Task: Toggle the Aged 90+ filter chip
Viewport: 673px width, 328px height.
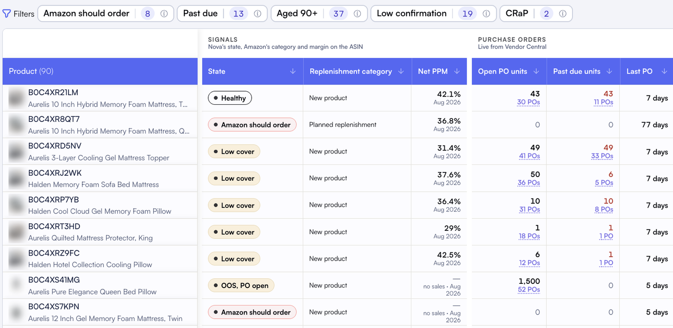Action: [319, 13]
